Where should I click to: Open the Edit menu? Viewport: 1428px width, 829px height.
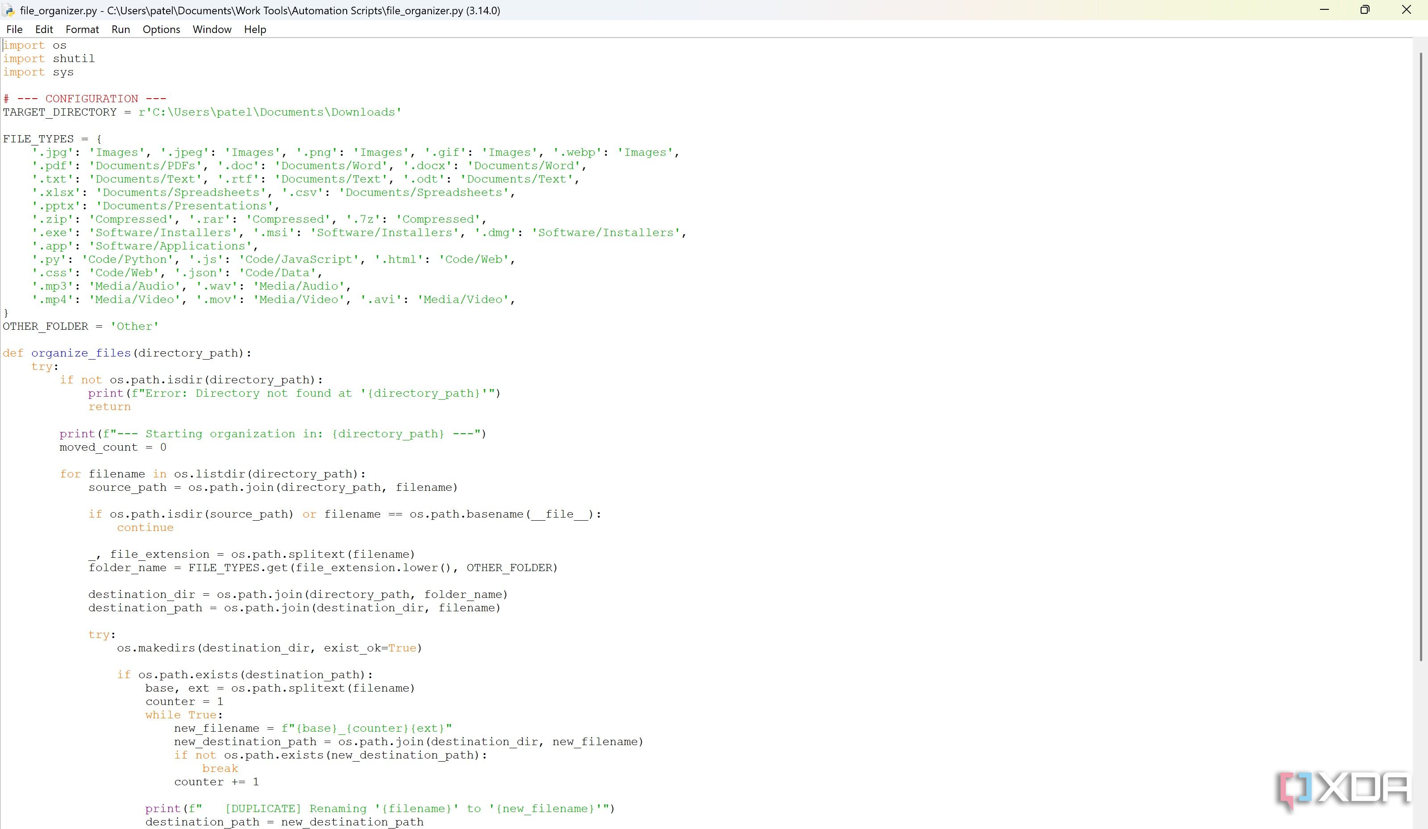tap(44, 29)
